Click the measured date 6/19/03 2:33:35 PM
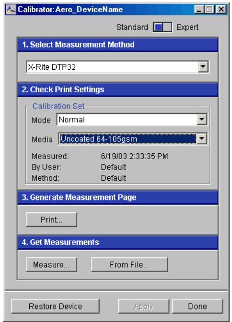The width and height of the screenshot is (232, 322). pyautogui.click(x=134, y=156)
